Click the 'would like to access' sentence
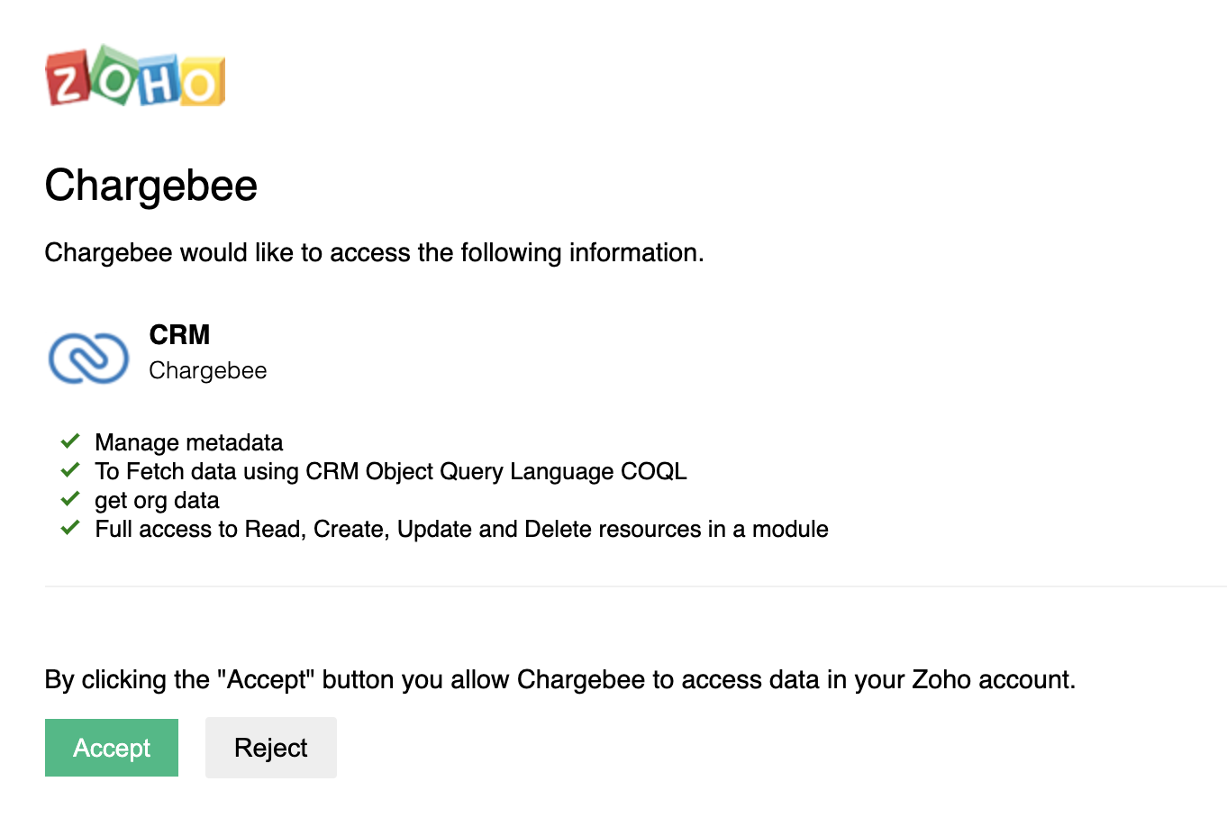 click(374, 252)
